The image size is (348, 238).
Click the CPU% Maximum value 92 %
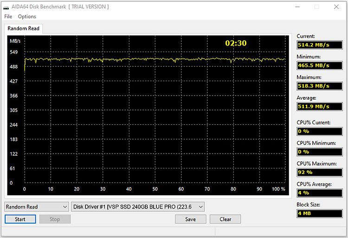pyautogui.click(x=320, y=172)
